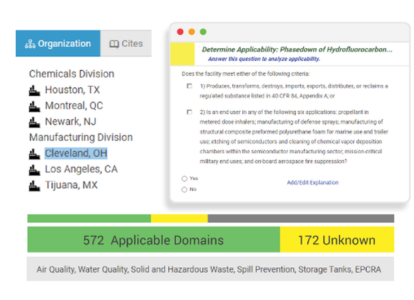Open the Cites tab

click(x=126, y=43)
